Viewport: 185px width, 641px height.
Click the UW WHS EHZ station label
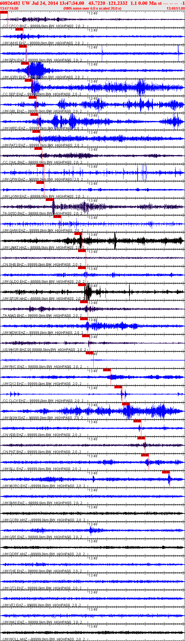(43, 43)
